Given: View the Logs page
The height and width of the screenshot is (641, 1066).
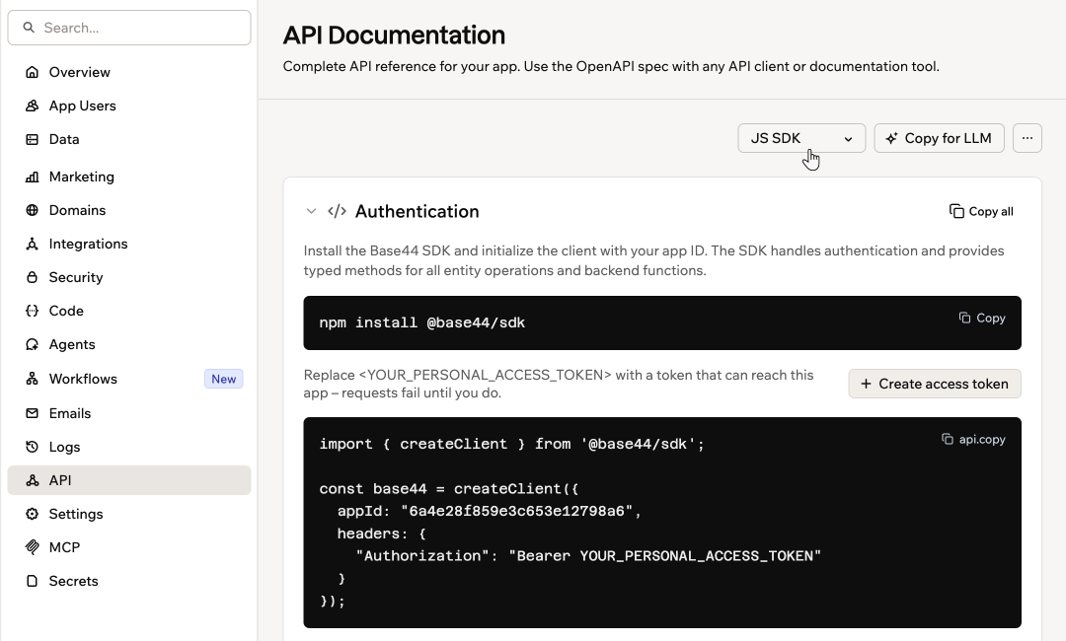Looking at the screenshot, I should (x=129, y=447).
